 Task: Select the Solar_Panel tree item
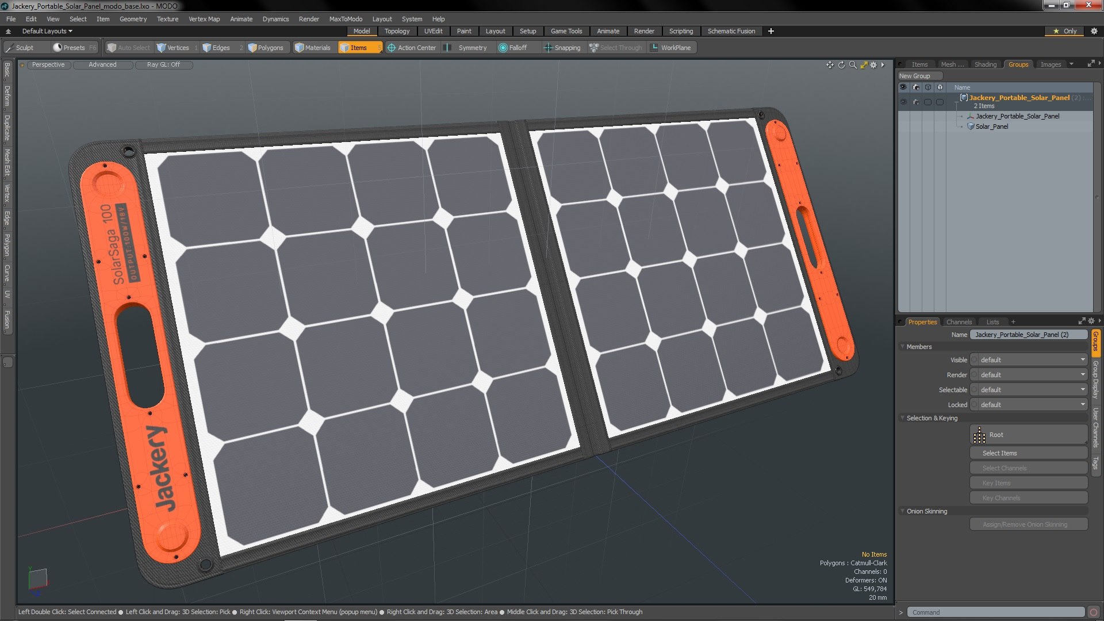(991, 126)
